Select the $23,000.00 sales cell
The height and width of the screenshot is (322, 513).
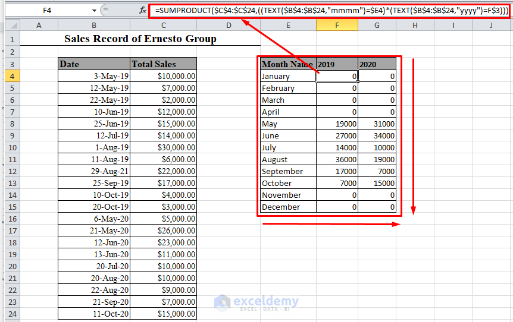pos(163,242)
